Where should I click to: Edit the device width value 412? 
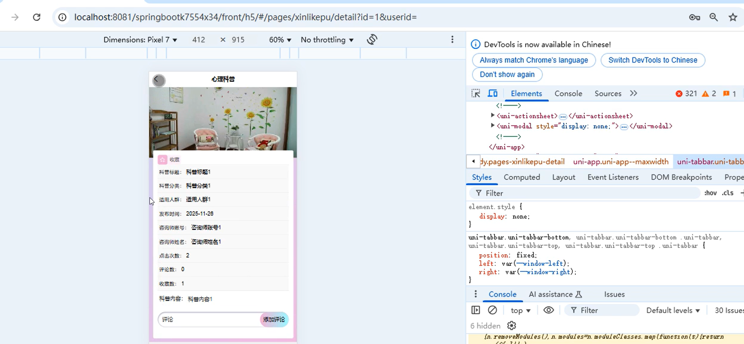[x=198, y=40]
